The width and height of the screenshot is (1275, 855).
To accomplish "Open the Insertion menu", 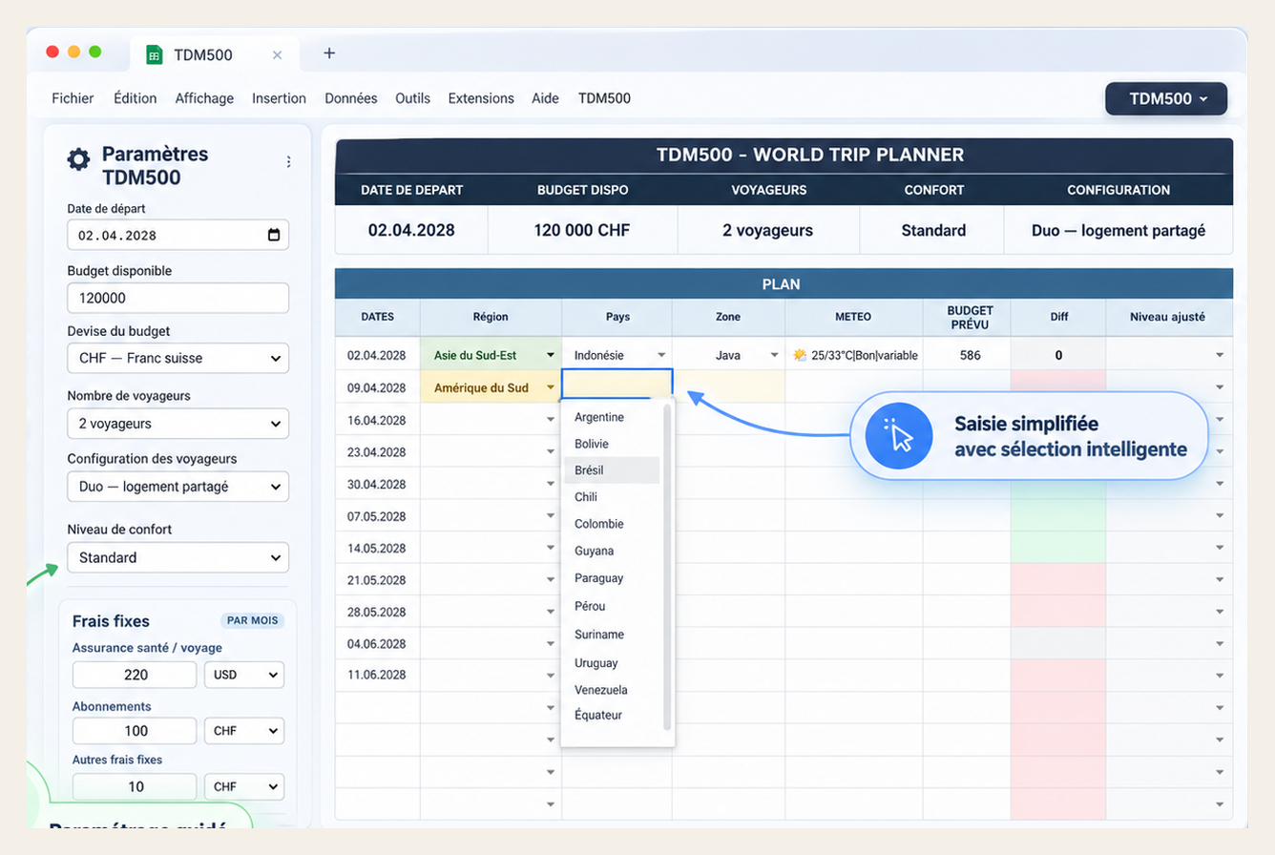I will coord(279,98).
